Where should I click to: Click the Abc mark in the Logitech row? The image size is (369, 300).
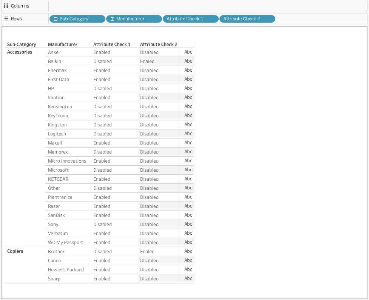click(x=188, y=134)
